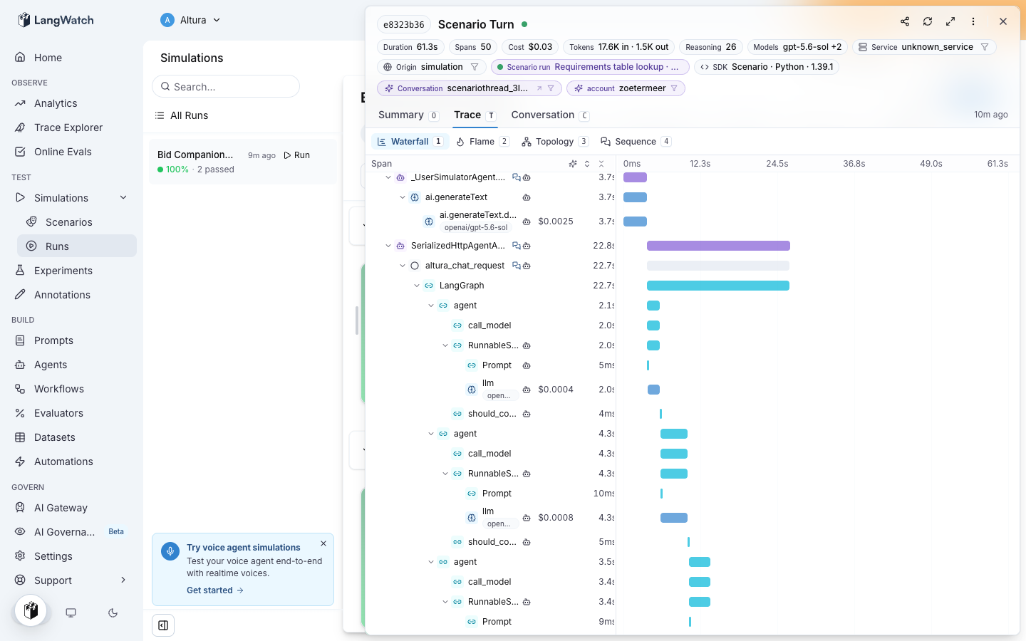Viewport: 1026px width, 641px height.
Task: Collapse the ai.generateText span row
Action: tap(403, 197)
